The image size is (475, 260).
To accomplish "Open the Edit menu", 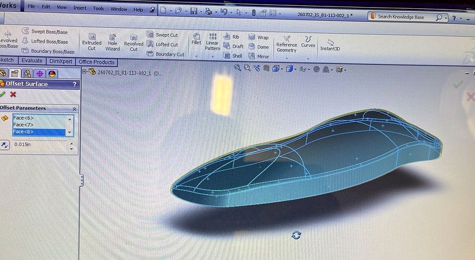I will point(46,7).
